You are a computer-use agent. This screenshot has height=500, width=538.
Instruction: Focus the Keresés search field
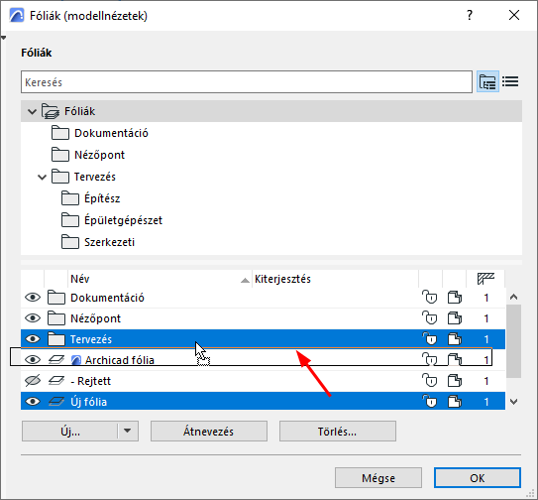[x=247, y=81]
